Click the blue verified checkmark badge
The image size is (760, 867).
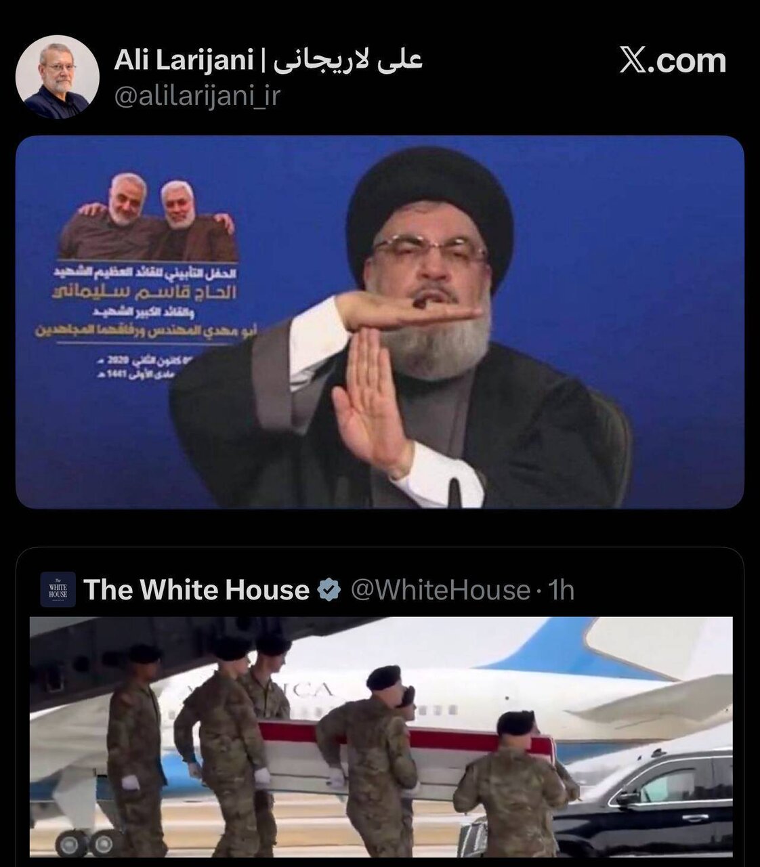pos(329,590)
